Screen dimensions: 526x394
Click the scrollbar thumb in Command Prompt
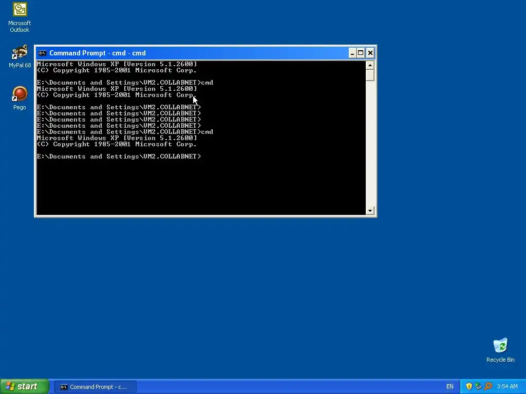[370, 75]
